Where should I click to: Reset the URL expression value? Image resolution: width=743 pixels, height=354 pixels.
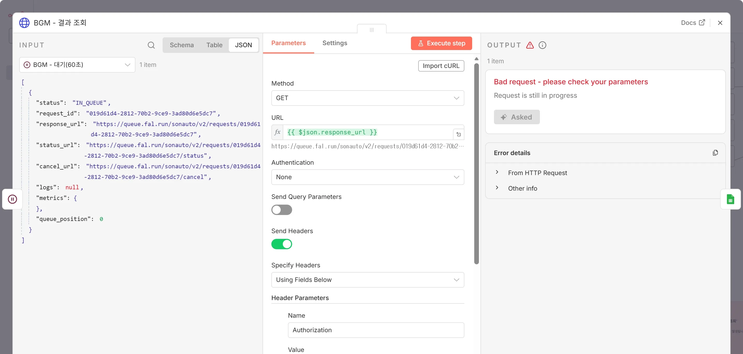click(x=459, y=134)
